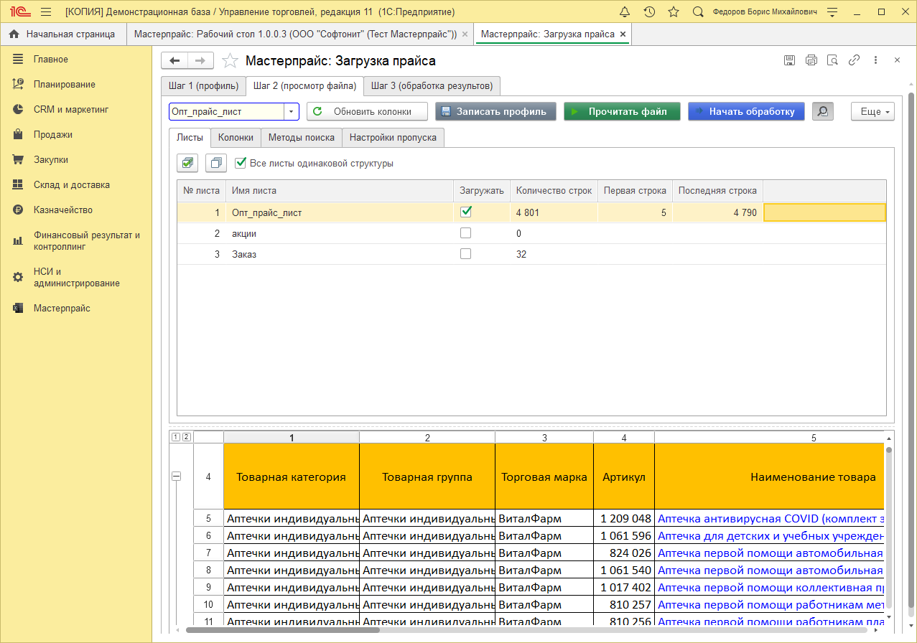Click the Записать профиль button
This screenshot has width=917, height=643.
coord(495,111)
